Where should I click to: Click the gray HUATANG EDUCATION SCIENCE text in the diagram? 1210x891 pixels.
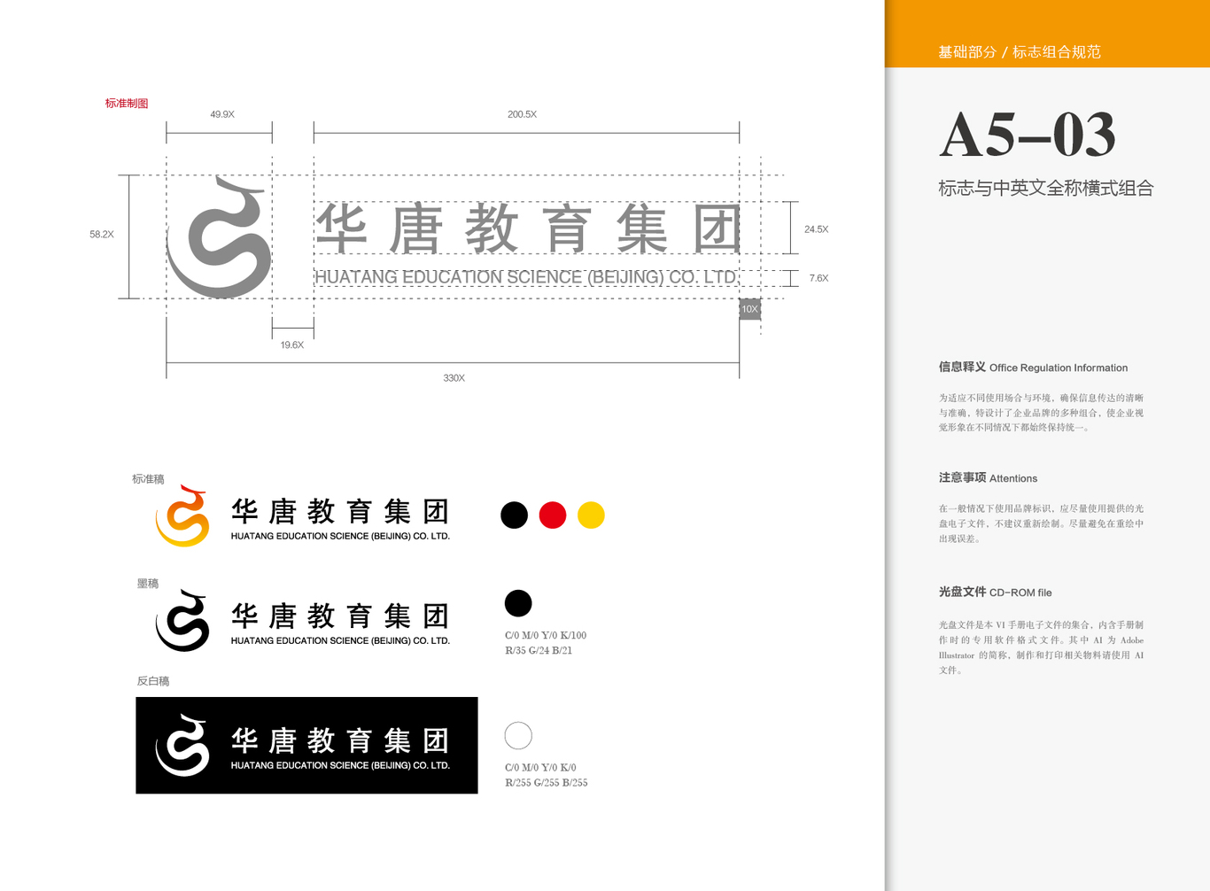[x=526, y=277]
